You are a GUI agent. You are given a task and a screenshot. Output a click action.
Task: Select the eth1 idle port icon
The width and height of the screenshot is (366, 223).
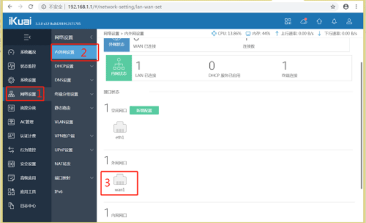tap(120, 127)
